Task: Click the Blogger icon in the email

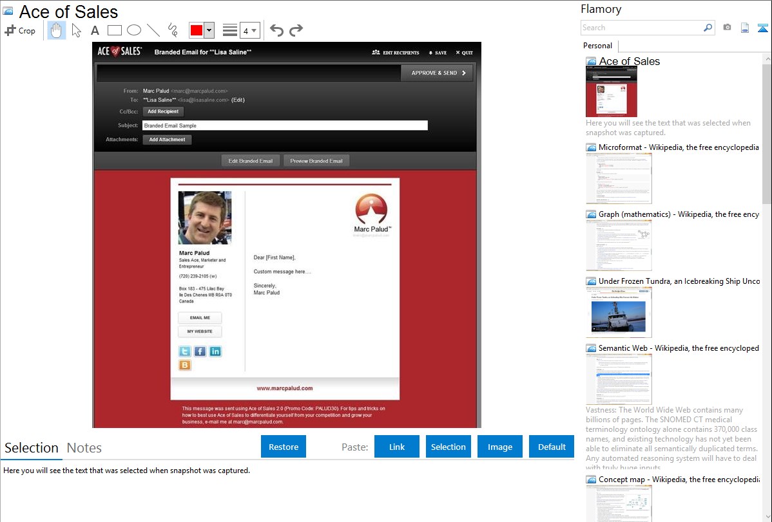Action: 185,365
